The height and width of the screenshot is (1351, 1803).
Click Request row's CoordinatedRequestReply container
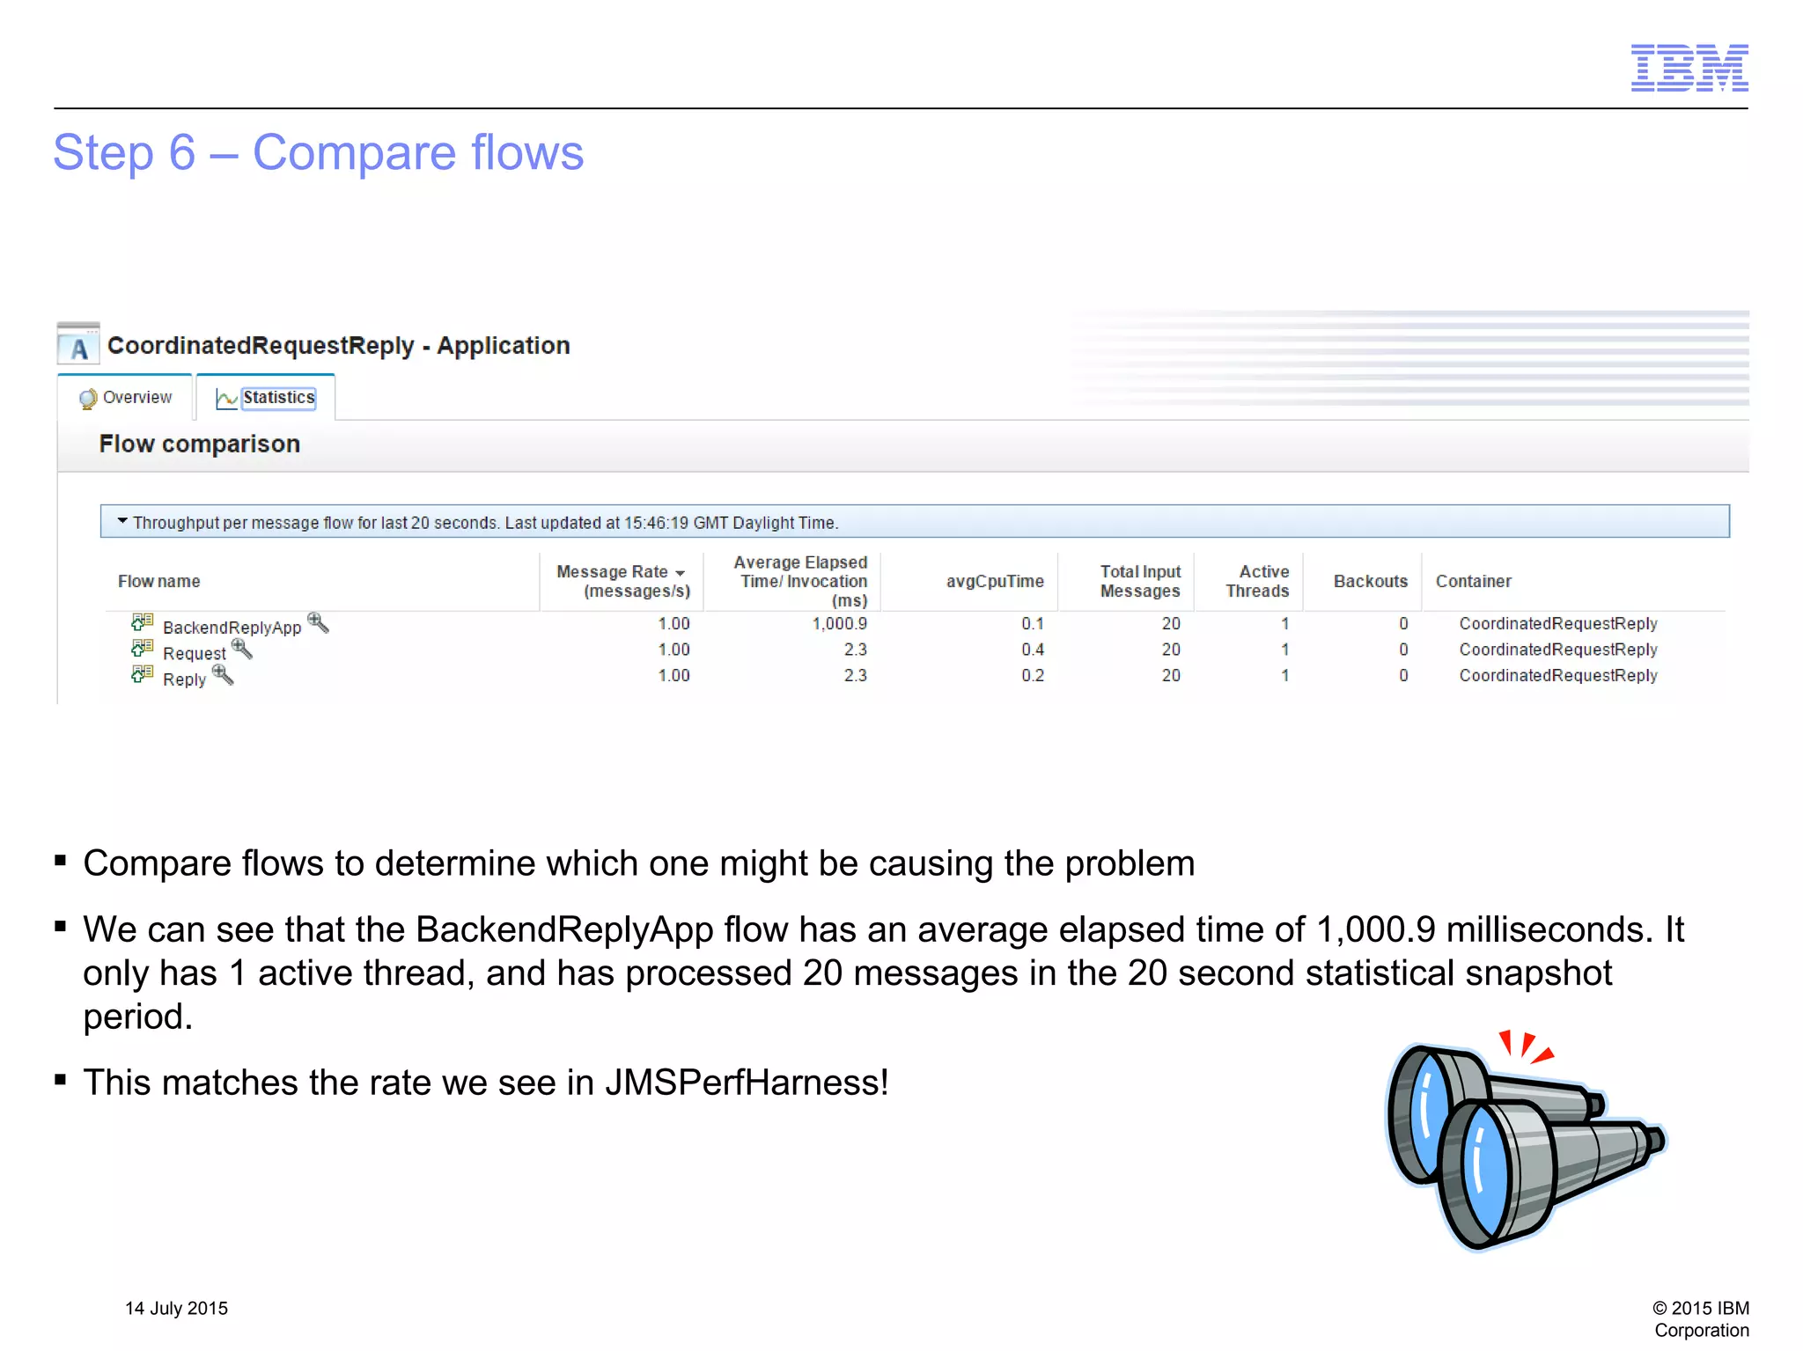click(x=1558, y=650)
